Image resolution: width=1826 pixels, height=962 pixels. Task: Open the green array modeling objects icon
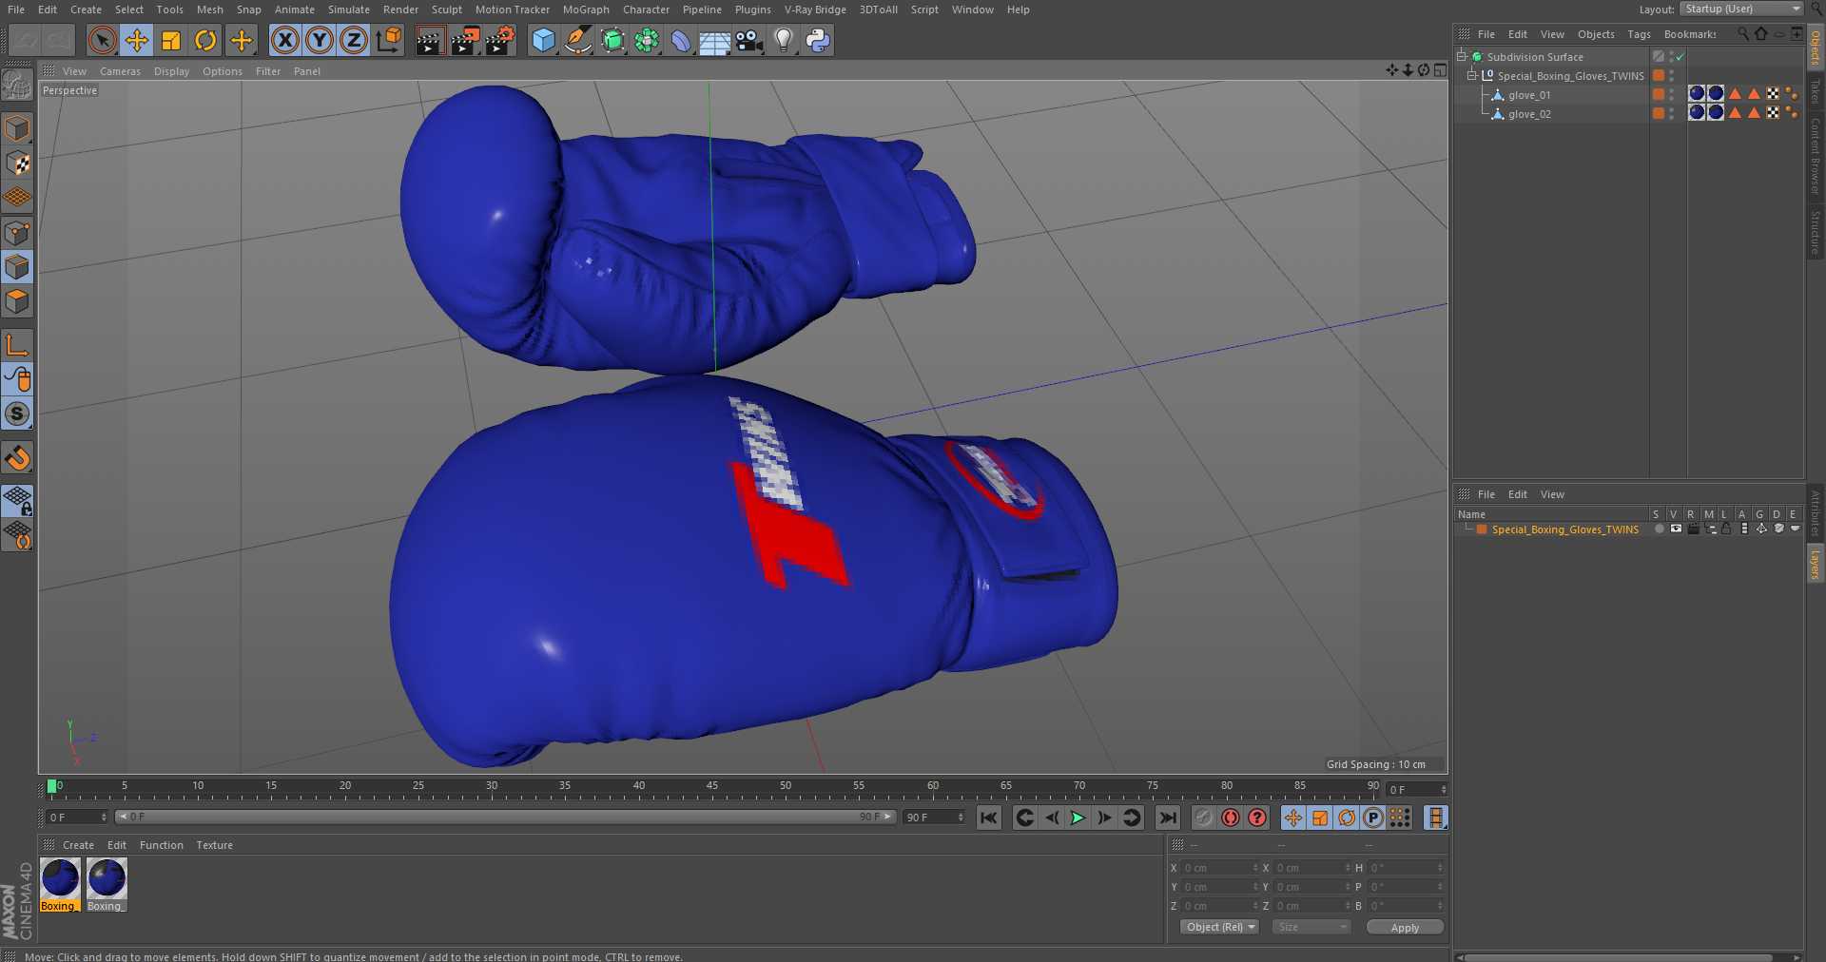click(x=647, y=40)
